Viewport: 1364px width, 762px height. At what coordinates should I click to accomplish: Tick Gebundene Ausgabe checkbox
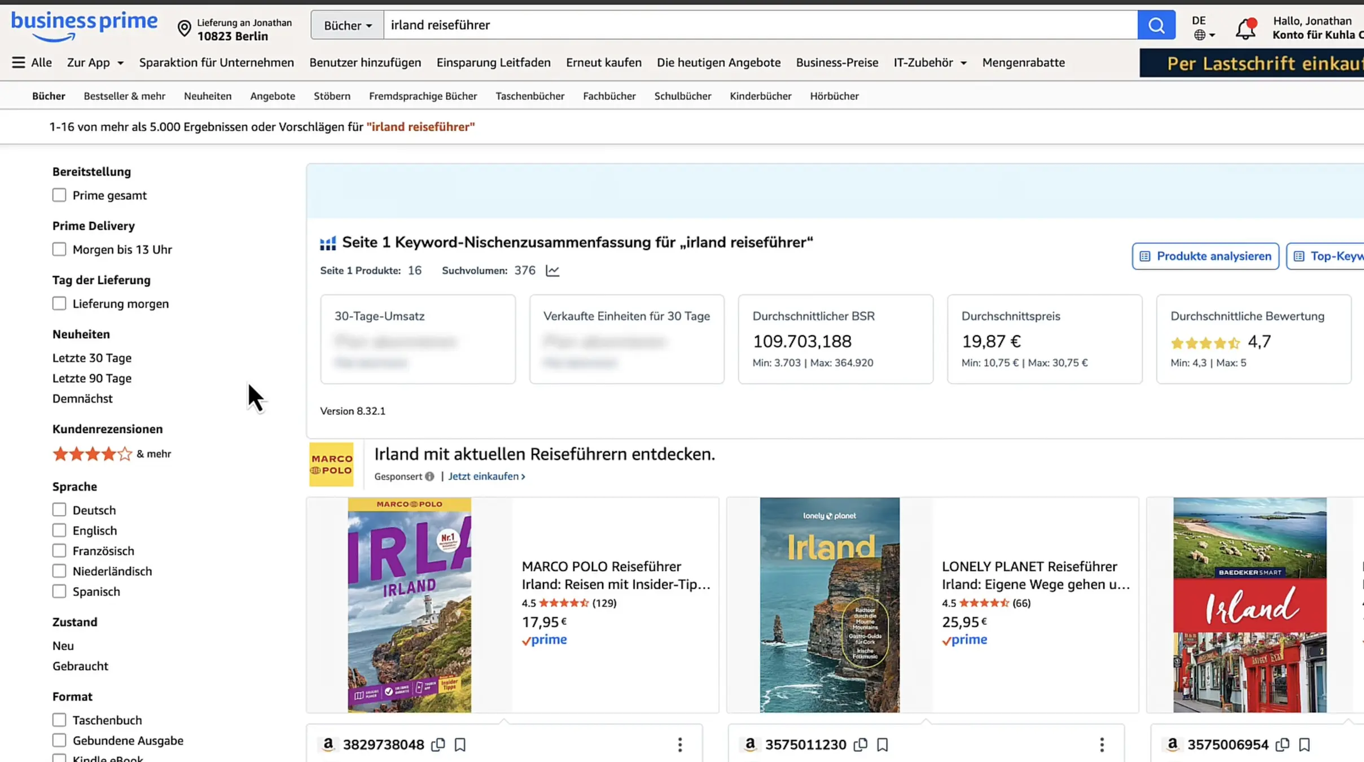point(59,741)
